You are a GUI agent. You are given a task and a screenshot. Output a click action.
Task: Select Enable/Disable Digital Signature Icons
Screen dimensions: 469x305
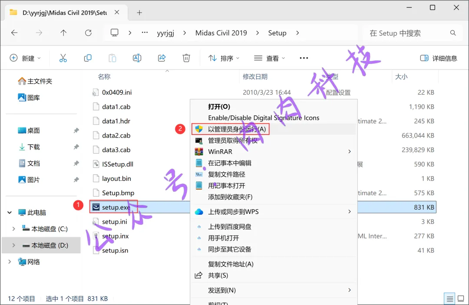274,118
